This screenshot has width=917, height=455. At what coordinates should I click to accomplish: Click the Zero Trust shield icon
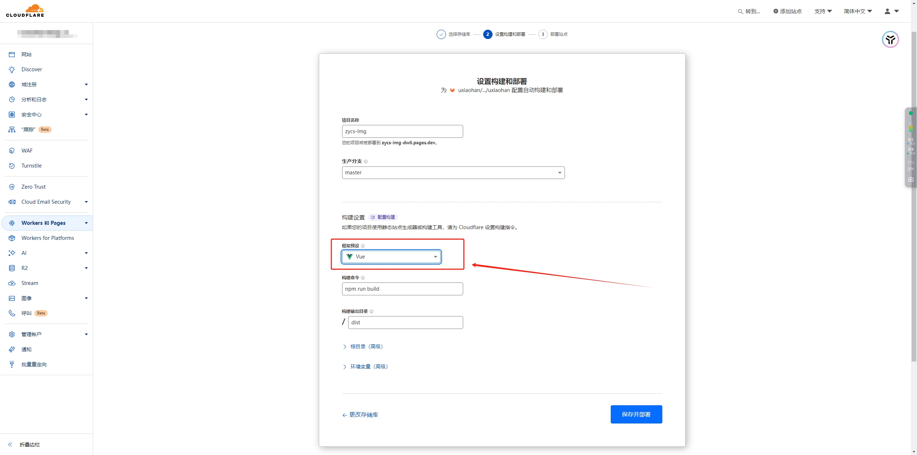click(x=12, y=187)
